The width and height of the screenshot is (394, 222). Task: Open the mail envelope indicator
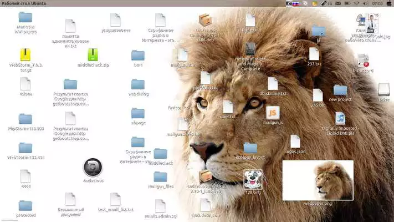pyautogui.click(x=338, y=3)
